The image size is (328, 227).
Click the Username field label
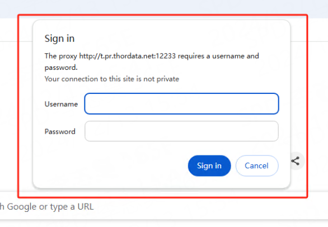pos(61,104)
